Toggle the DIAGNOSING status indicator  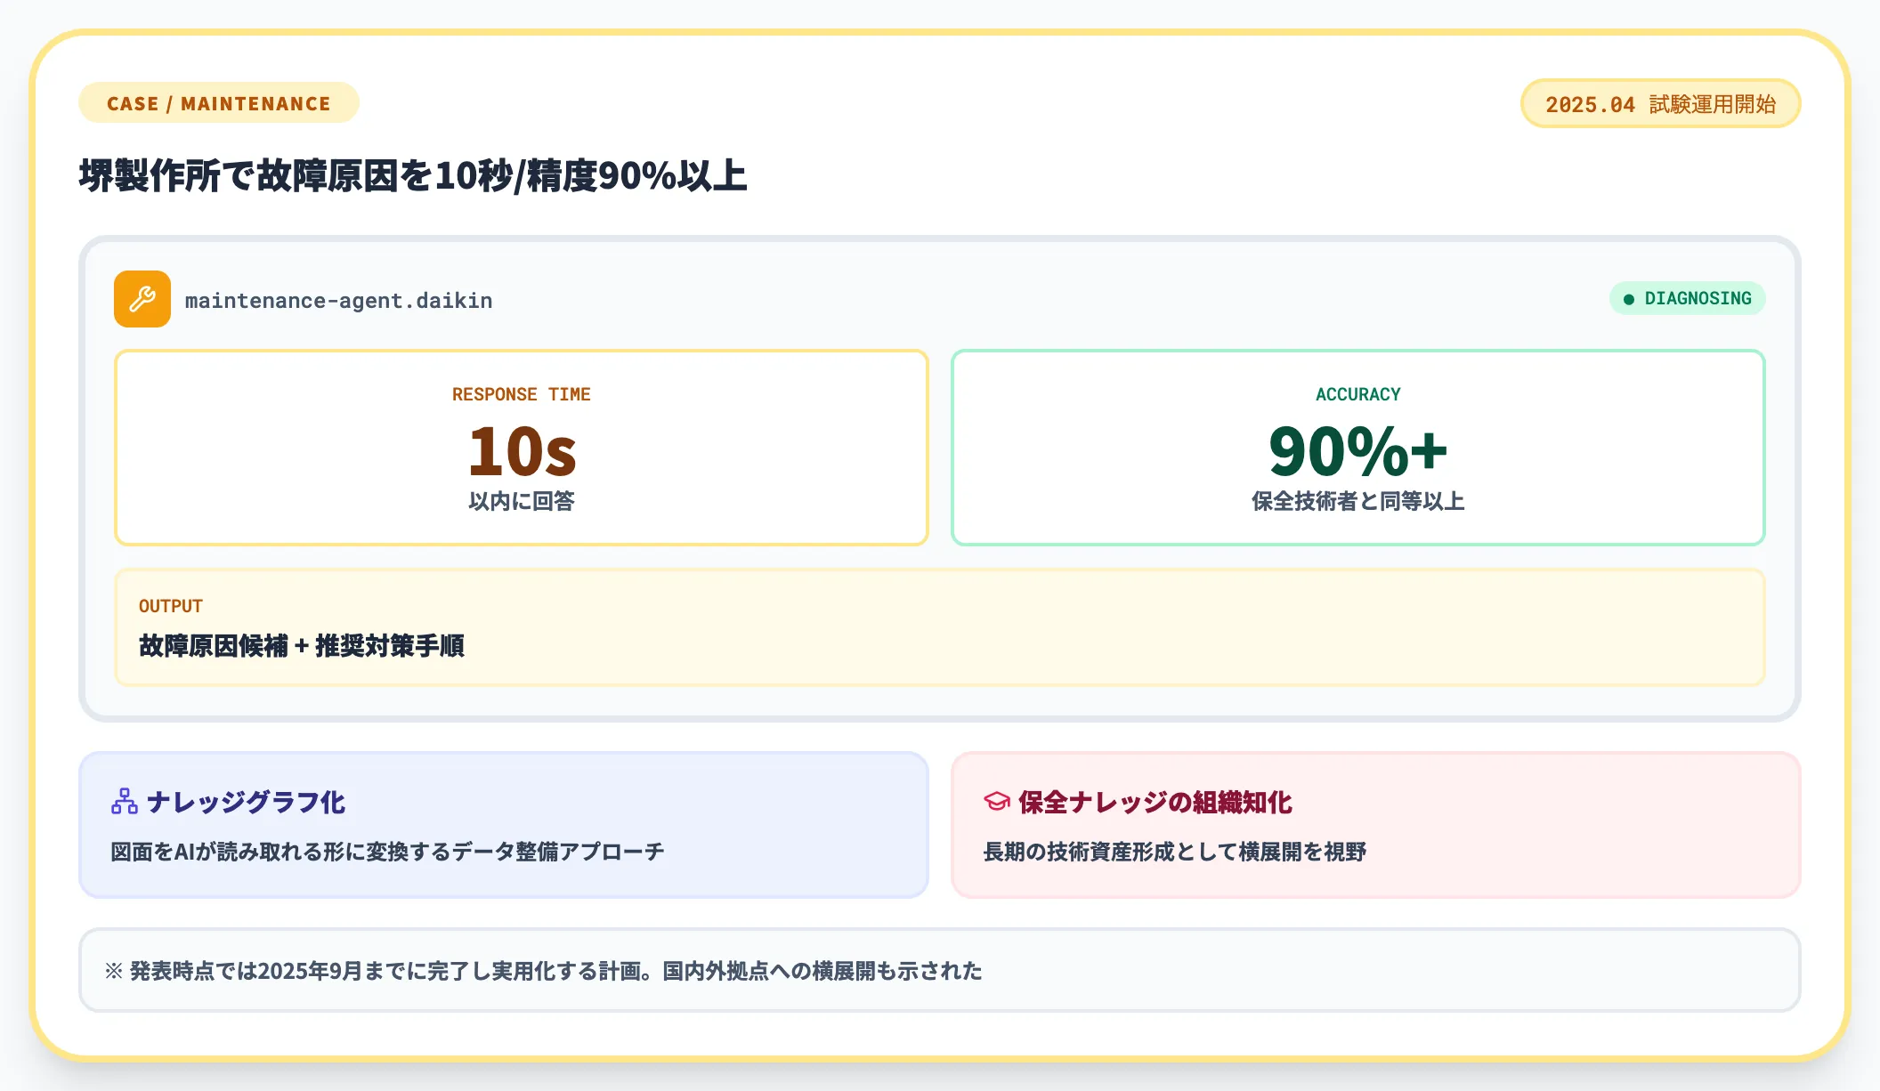1687,299
